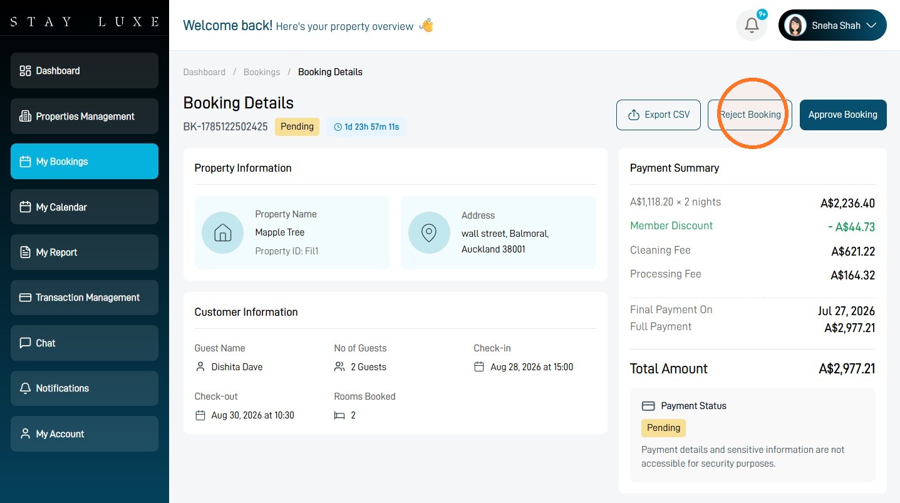The width and height of the screenshot is (900, 503).
Task: Open Properties Management in sidebar
Action: (x=85, y=117)
